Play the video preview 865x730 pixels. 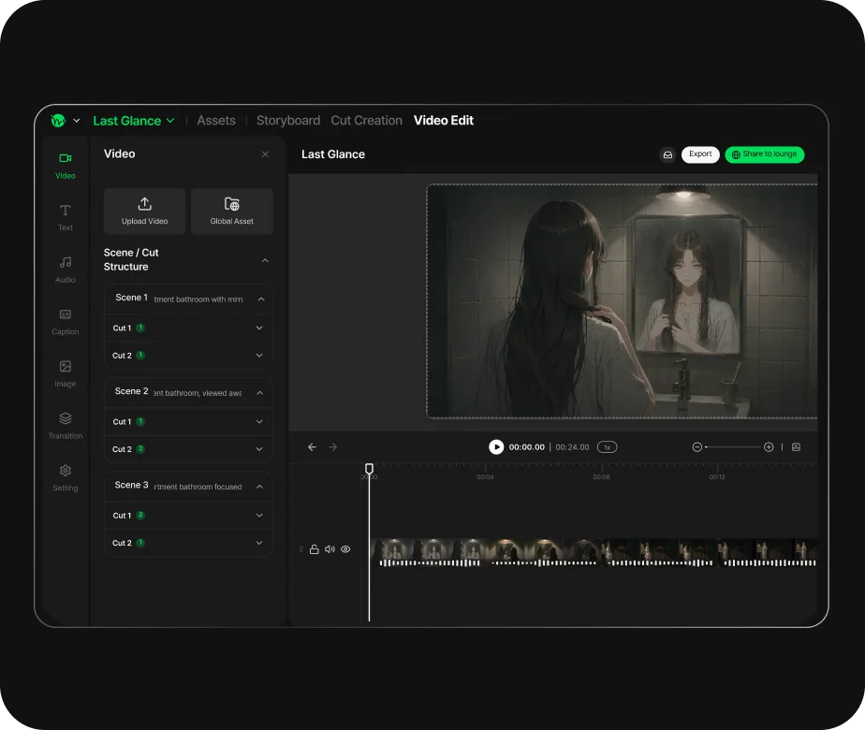pyautogui.click(x=496, y=447)
